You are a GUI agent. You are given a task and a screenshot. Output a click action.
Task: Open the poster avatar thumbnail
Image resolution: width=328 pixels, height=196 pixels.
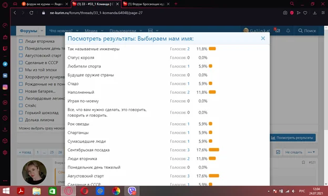tap(34, 172)
